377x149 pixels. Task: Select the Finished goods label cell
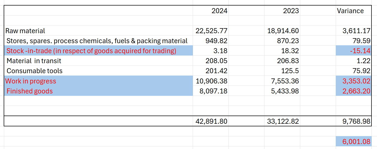29,91
